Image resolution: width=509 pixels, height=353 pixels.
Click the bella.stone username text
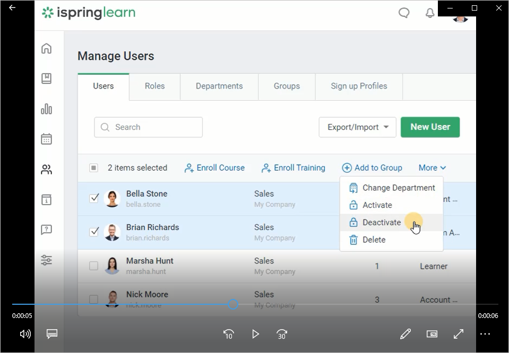(x=143, y=205)
